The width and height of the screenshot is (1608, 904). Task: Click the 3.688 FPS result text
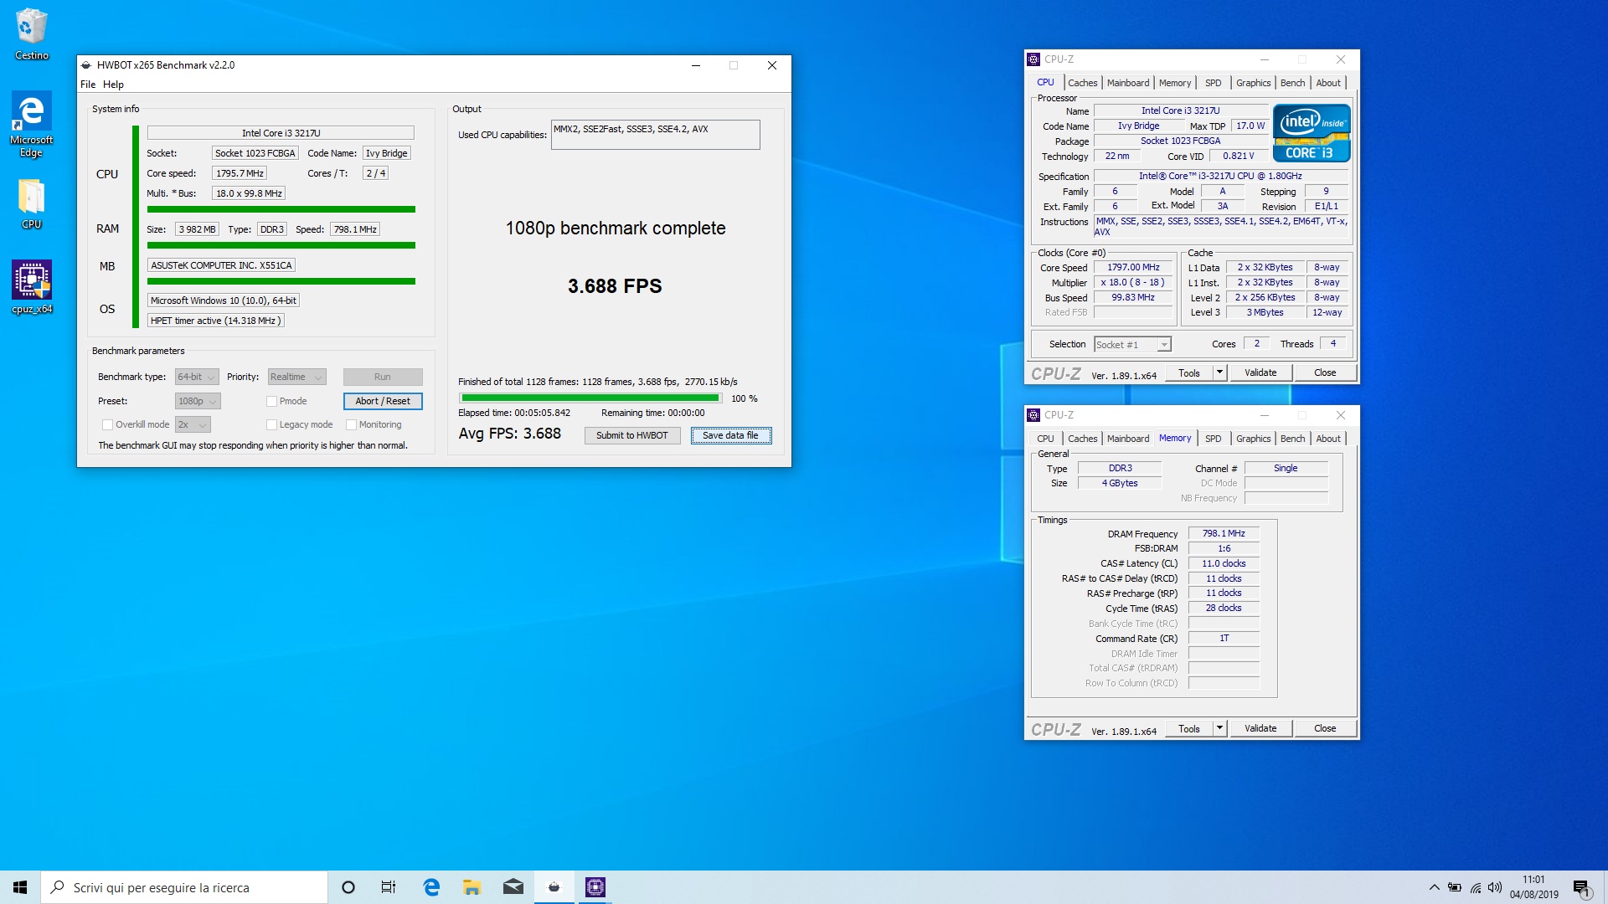615,286
